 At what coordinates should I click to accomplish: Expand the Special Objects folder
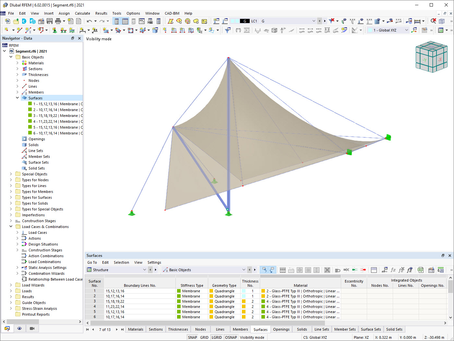(x=11, y=174)
